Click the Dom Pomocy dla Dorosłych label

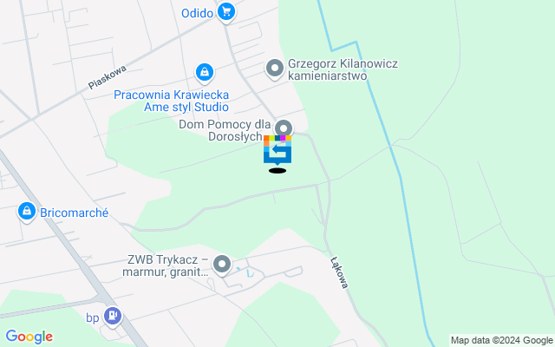225,130
